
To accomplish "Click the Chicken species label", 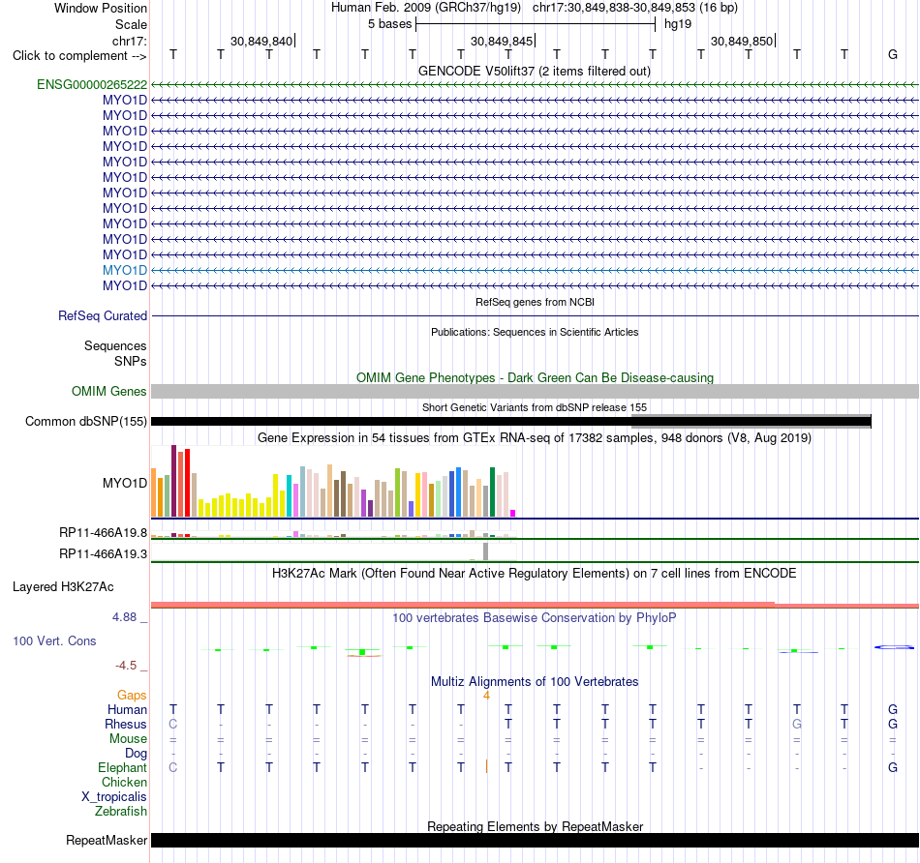I will tap(124, 783).
